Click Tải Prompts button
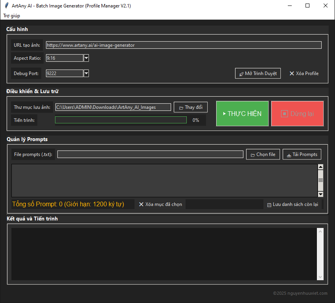This screenshot has width=335, height=303. 302,154
